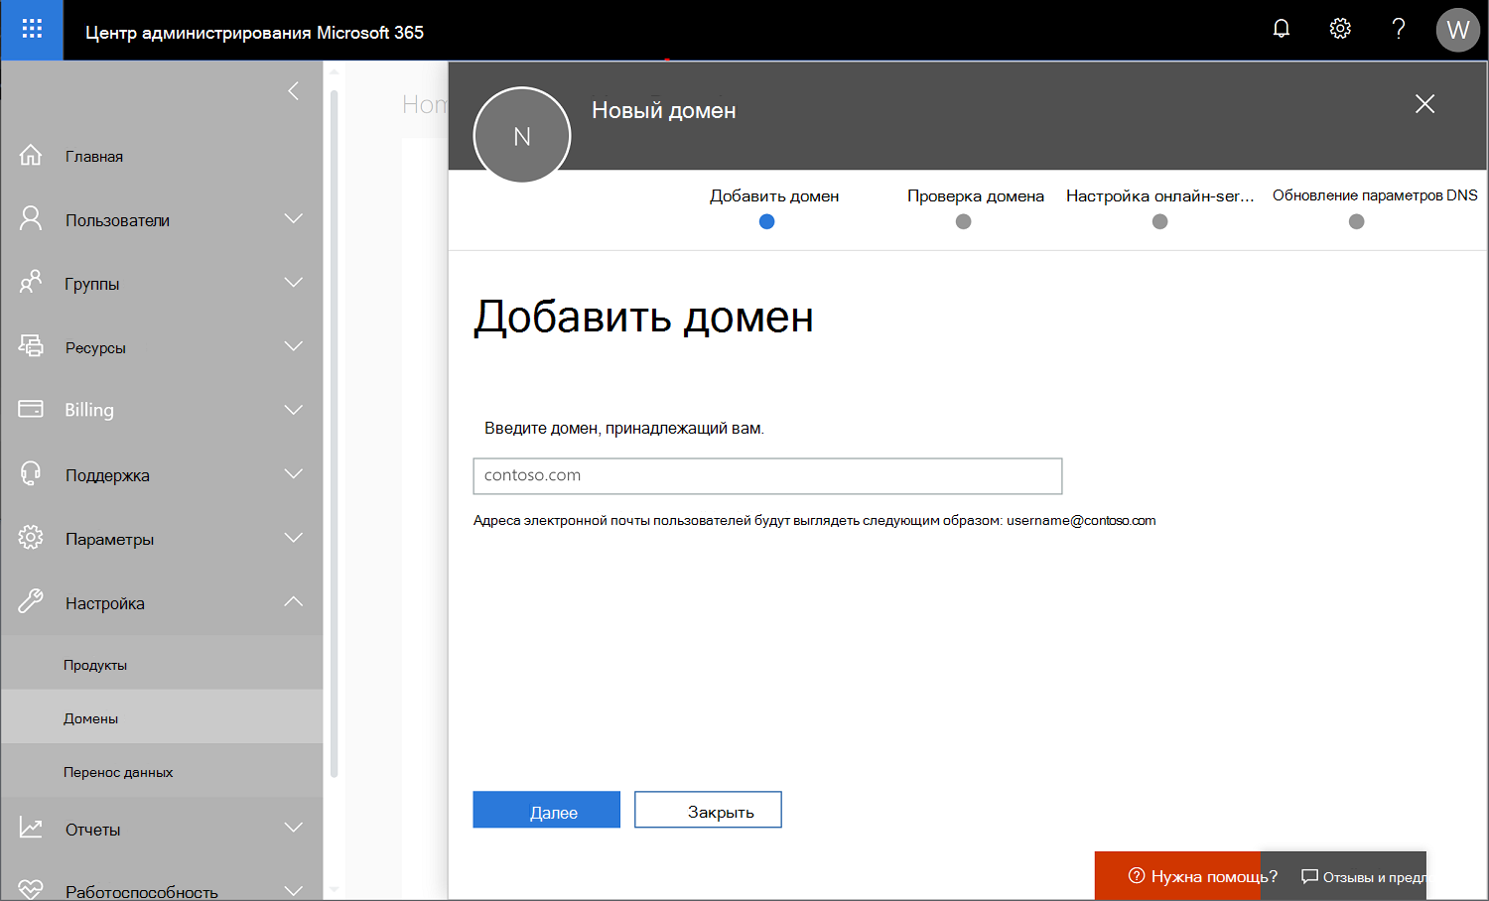Click the Параметры gear icon in sidebar

pyautogui.click(x=31, y=538)
